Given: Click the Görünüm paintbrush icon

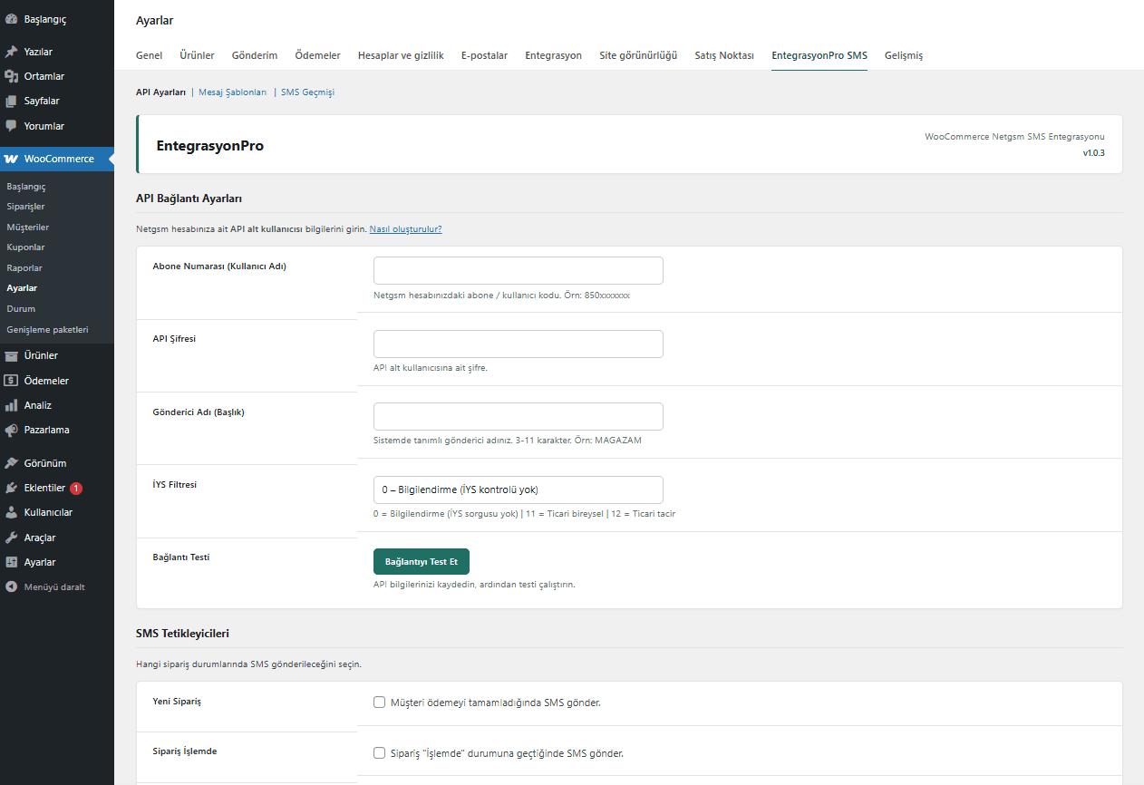Looking at the screenshot, I should tap(11, 463).
